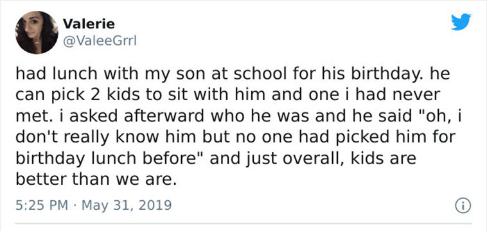
Task: Click tweet line starting "don't really know"
Action: click(235, 138)
